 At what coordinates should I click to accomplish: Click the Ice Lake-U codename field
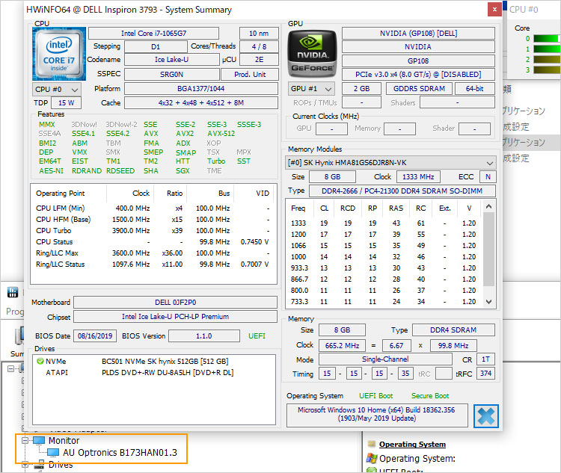pos(172,59)
